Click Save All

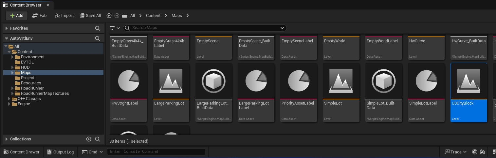[90, 16]
